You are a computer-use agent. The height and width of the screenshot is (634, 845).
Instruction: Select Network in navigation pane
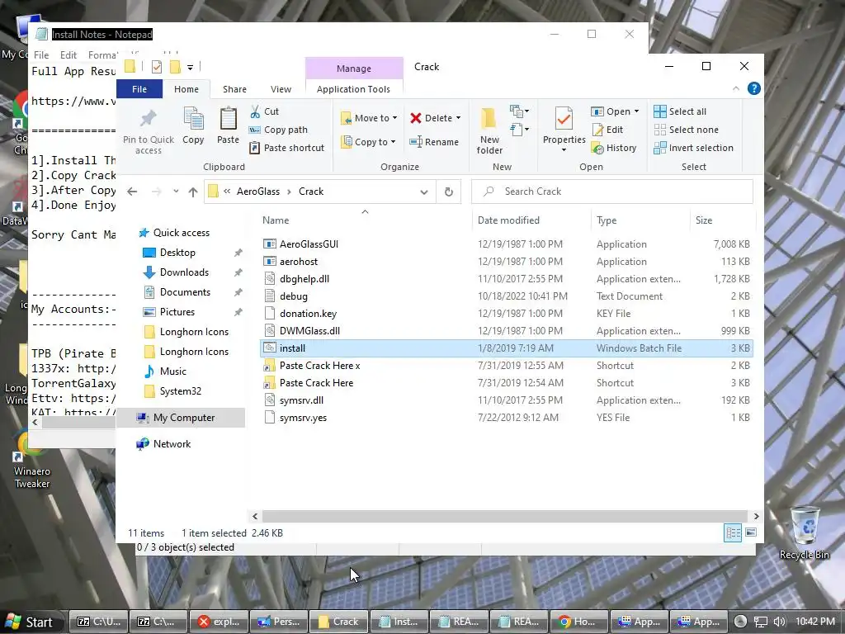click(172, 443)
